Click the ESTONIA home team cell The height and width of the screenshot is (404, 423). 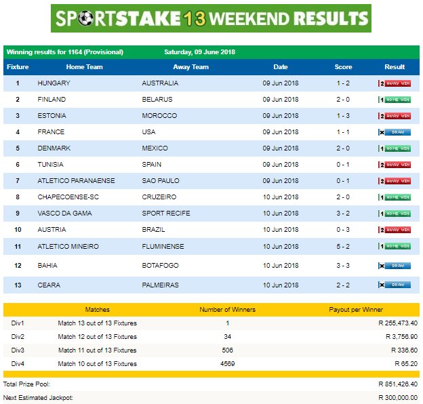(x=52, y=116)
